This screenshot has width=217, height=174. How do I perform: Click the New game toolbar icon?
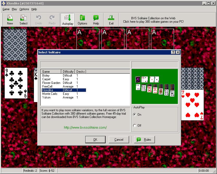(10, 20)
